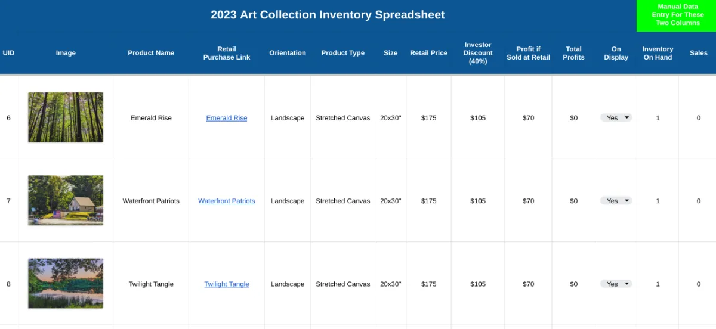Expand On Display dropdown for Emerald Rise

[x=616, y=118]
